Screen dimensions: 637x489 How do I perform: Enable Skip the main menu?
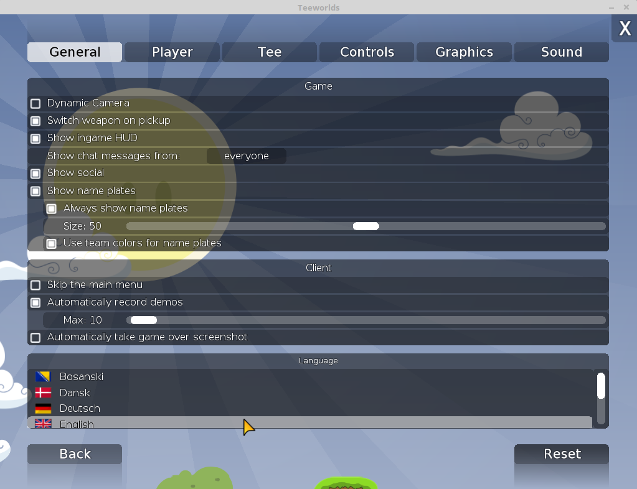[x=36, y=285]
